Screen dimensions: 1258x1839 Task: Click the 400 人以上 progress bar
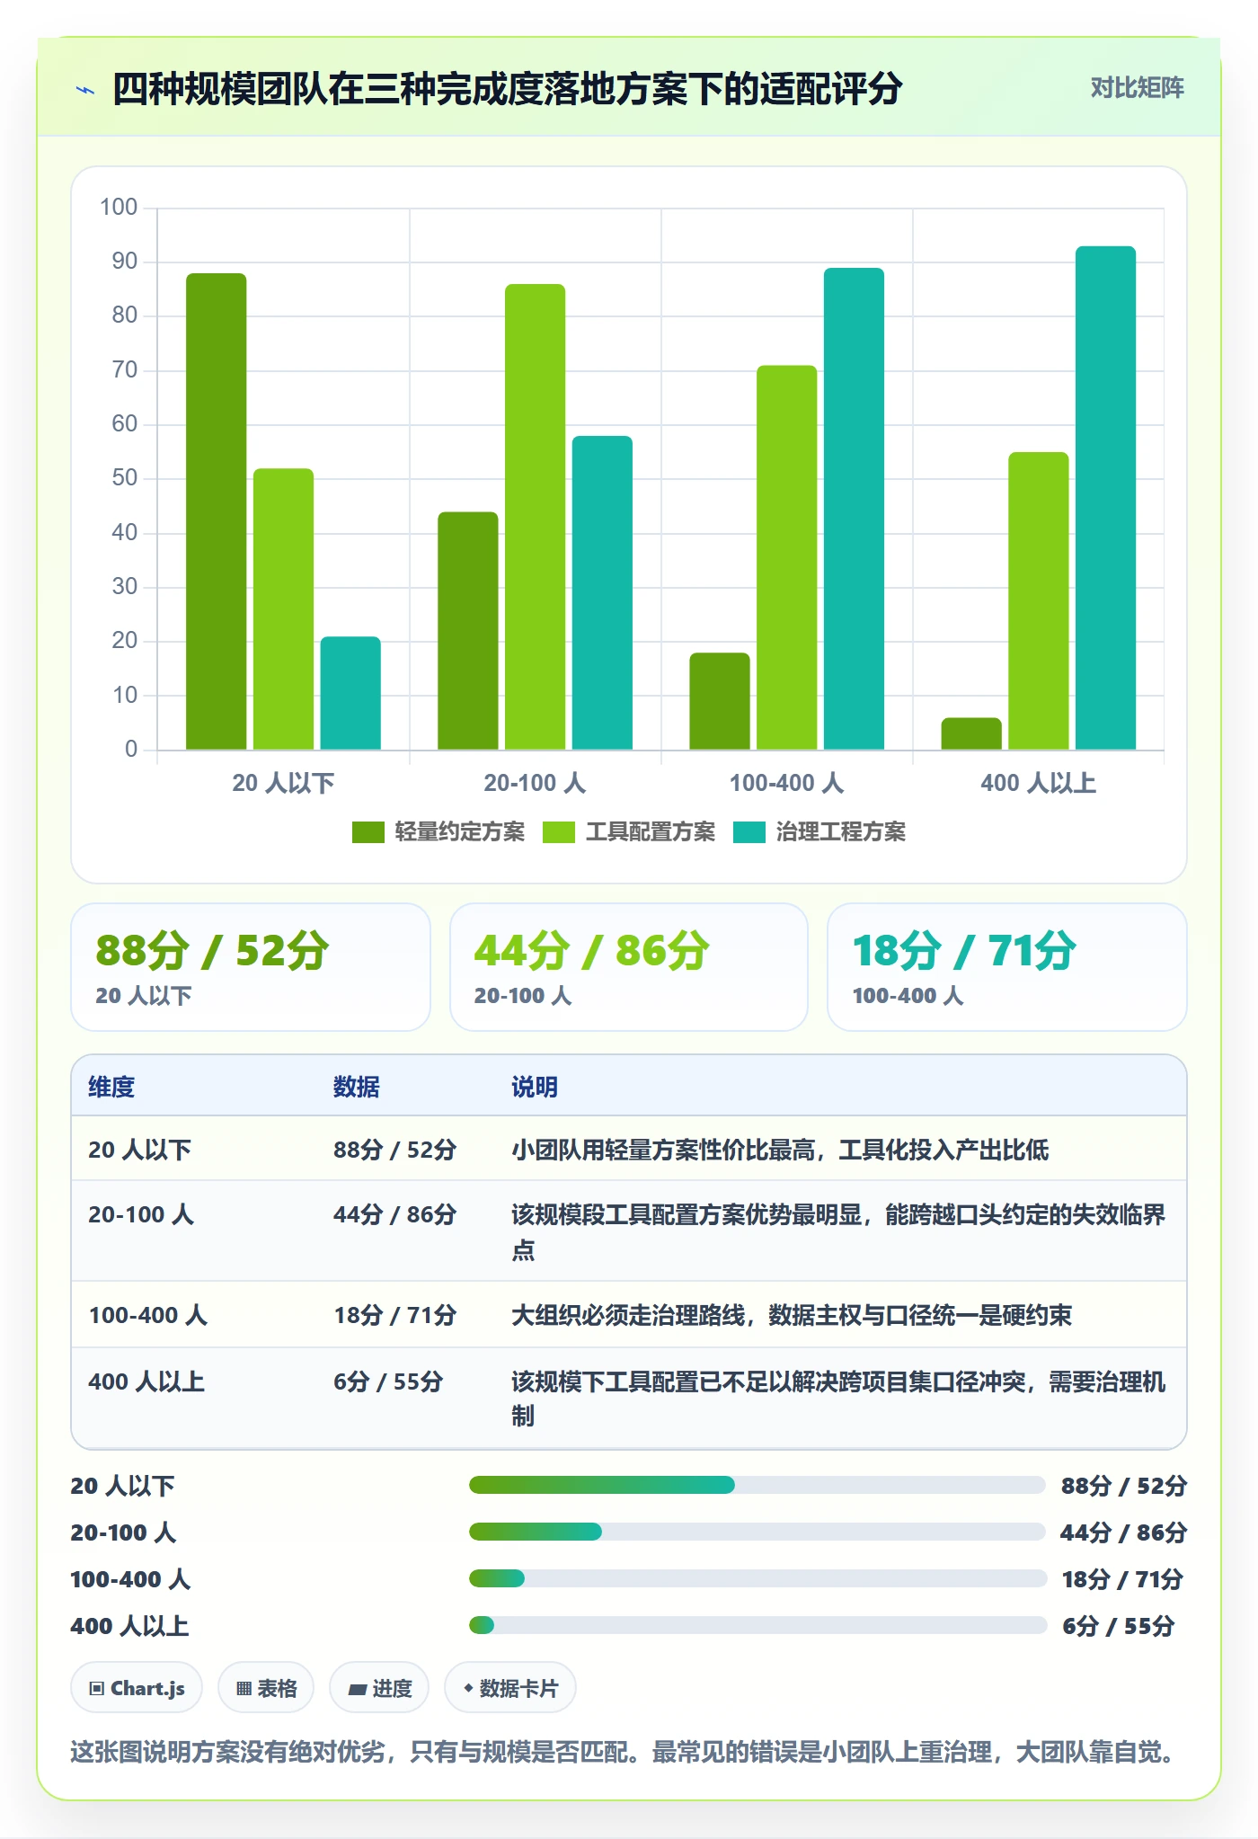(757, 1625)
